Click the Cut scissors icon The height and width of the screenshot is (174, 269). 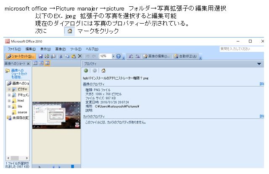[x=61, y=56]
